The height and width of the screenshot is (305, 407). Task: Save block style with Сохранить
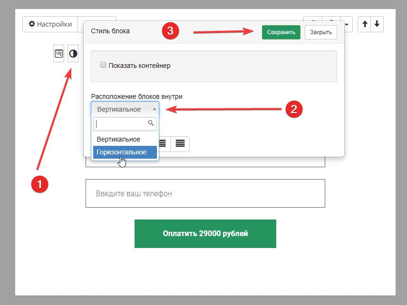coord(281,32)
